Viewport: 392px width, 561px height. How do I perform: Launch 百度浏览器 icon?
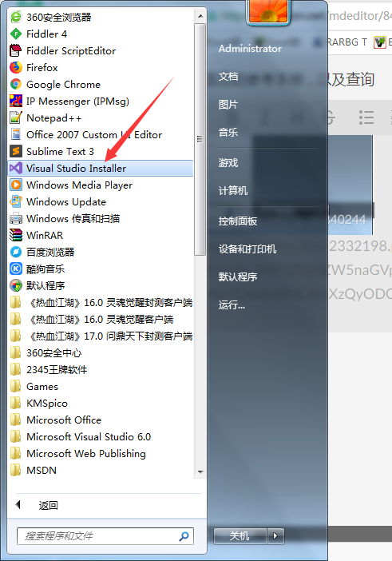(x=16, y=253)
